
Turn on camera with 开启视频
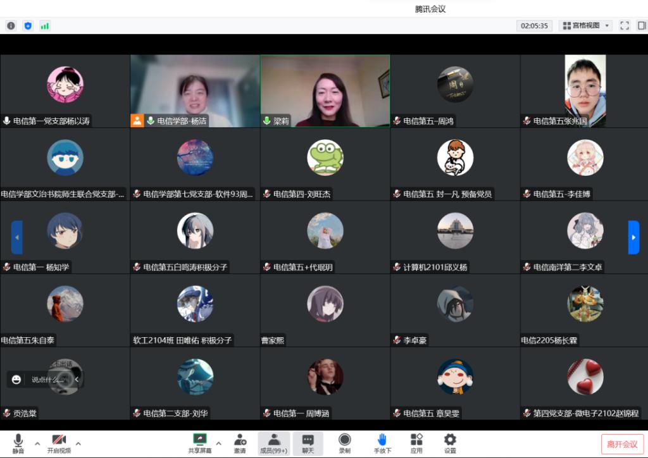[x=59, y=443]
